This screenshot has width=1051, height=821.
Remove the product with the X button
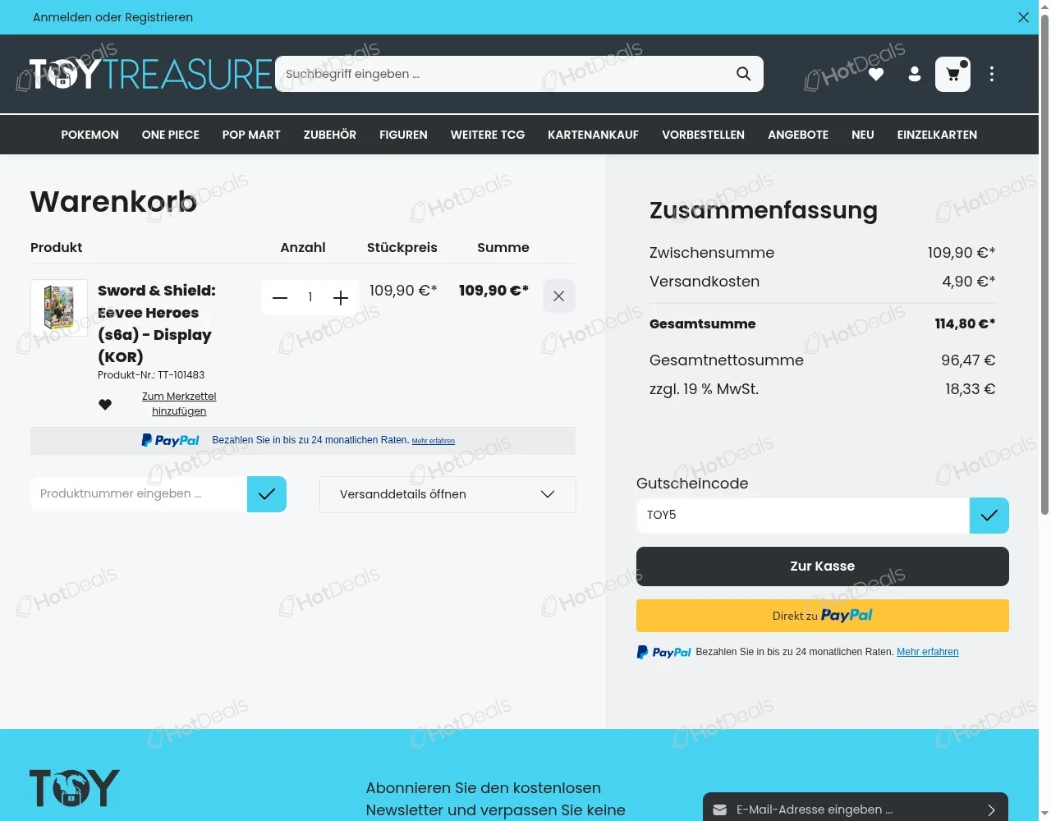pos(559,296)
